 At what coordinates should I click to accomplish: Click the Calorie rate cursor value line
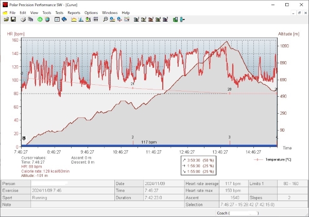pos(45,171)
